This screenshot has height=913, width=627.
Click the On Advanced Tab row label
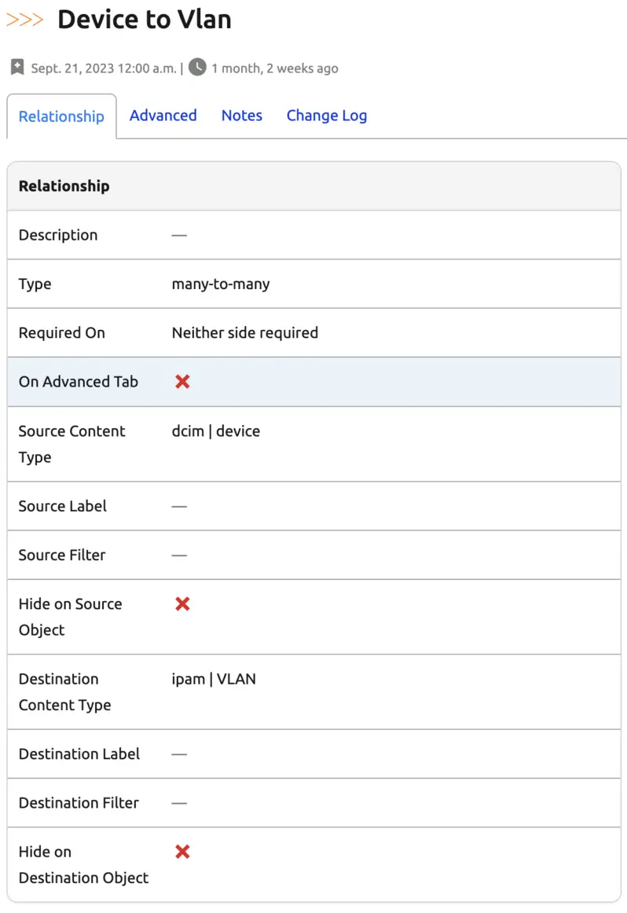pyautogui.click(x=79, y=382)
